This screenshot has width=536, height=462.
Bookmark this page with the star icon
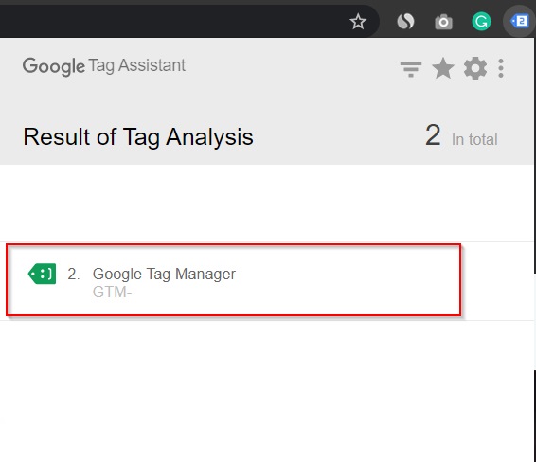(358, 22)
